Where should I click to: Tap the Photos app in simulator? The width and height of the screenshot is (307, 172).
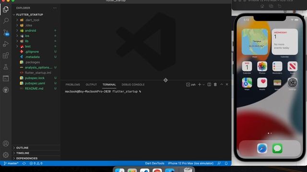tap(262, 66)
